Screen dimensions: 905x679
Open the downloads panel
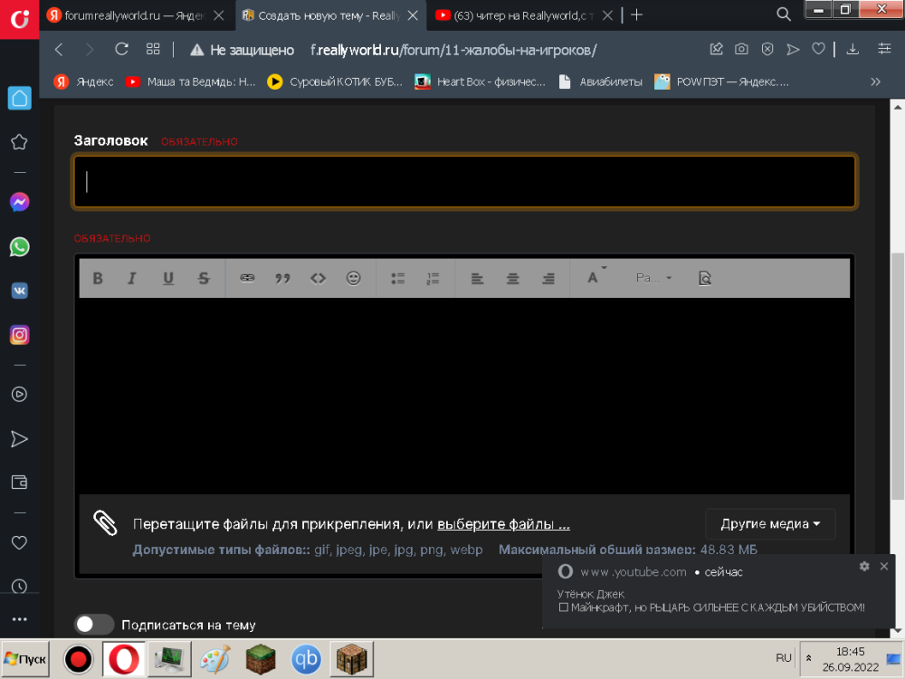[853, 50]
